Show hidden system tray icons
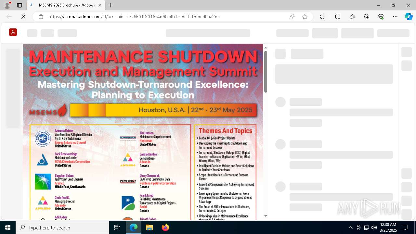 click(x=350, y=227)
